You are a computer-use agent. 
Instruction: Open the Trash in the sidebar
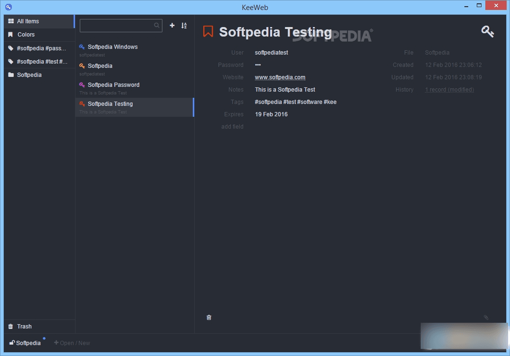(x=39, y=327)
